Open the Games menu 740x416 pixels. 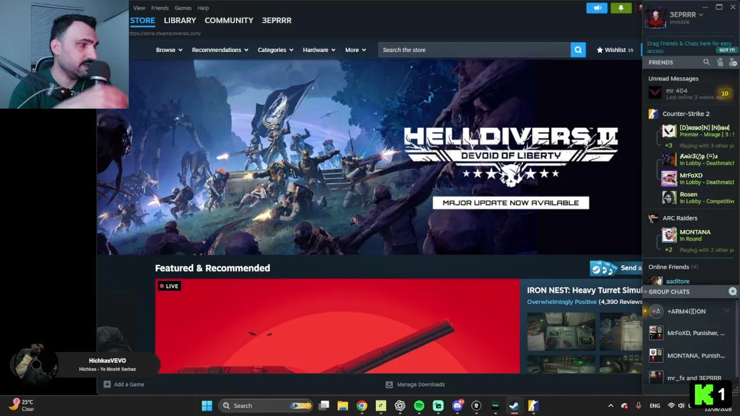click(183, 8)
